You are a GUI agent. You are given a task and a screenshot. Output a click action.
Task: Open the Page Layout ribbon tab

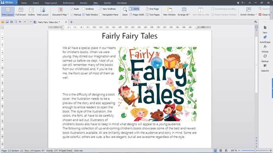pos(51,3)
